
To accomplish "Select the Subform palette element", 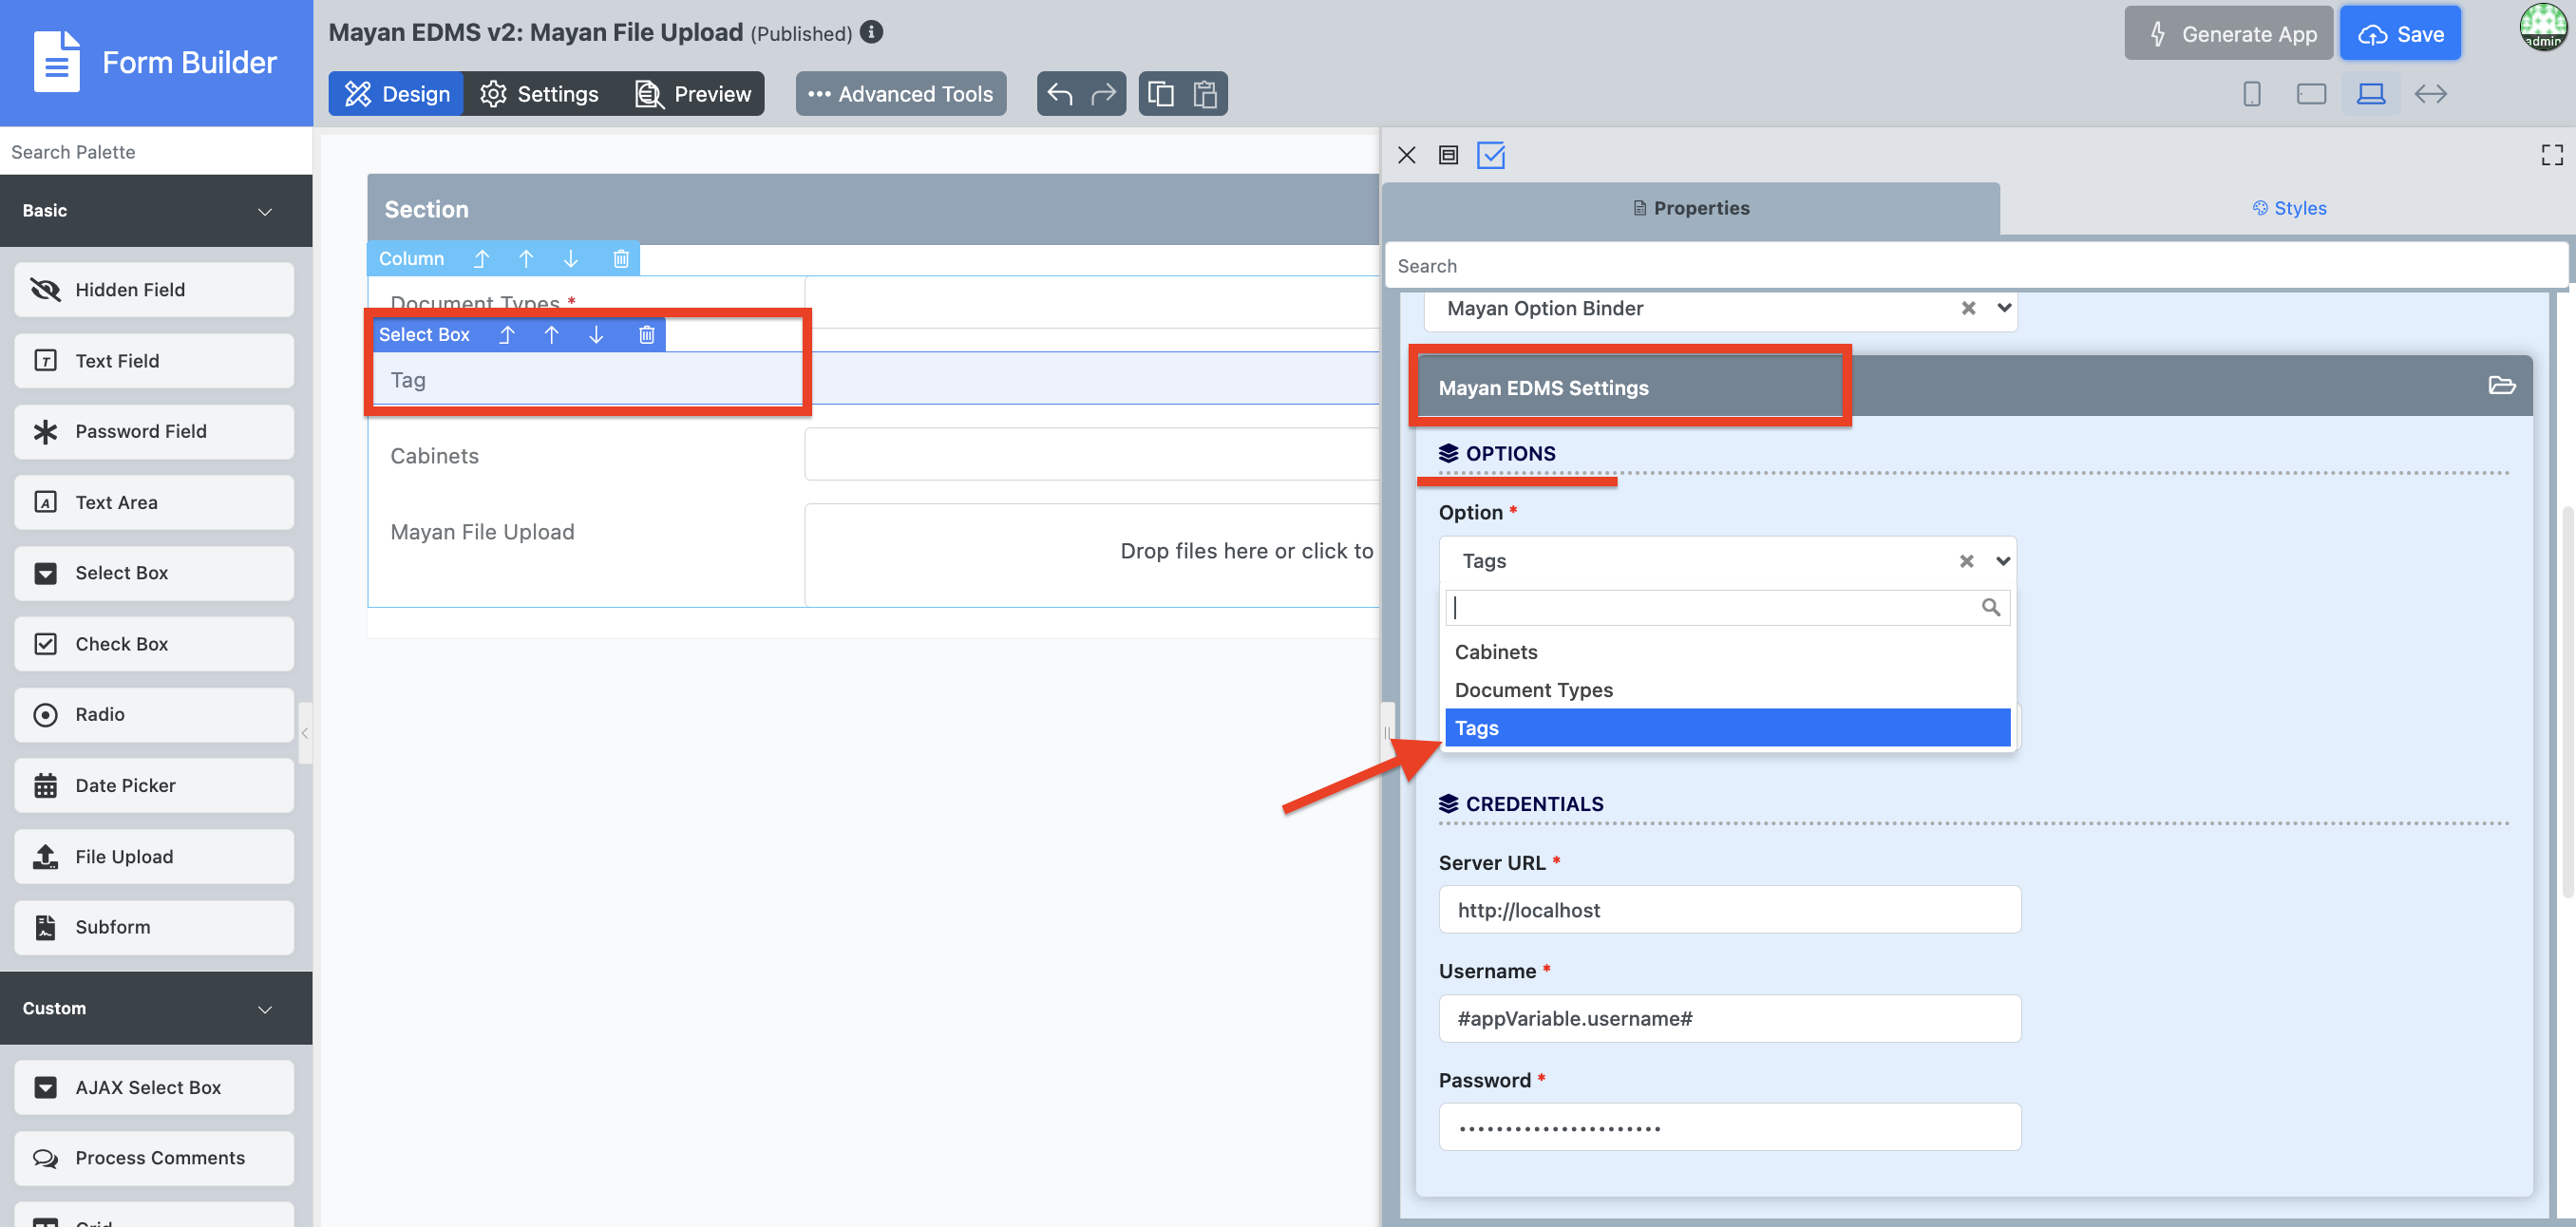I will tap(154, 927).
